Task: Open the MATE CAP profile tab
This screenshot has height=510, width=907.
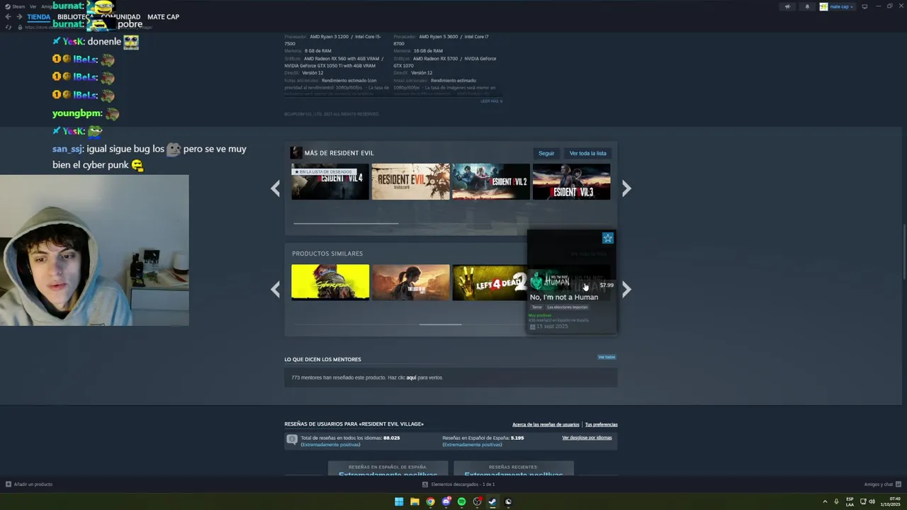Action: click(x=163, y=17)
